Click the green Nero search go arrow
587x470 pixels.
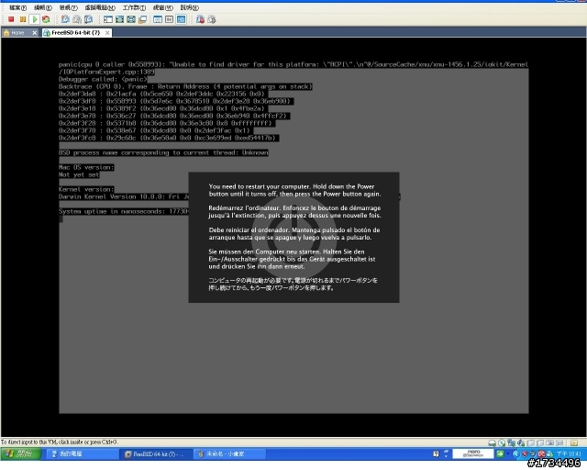click(500, 453)
